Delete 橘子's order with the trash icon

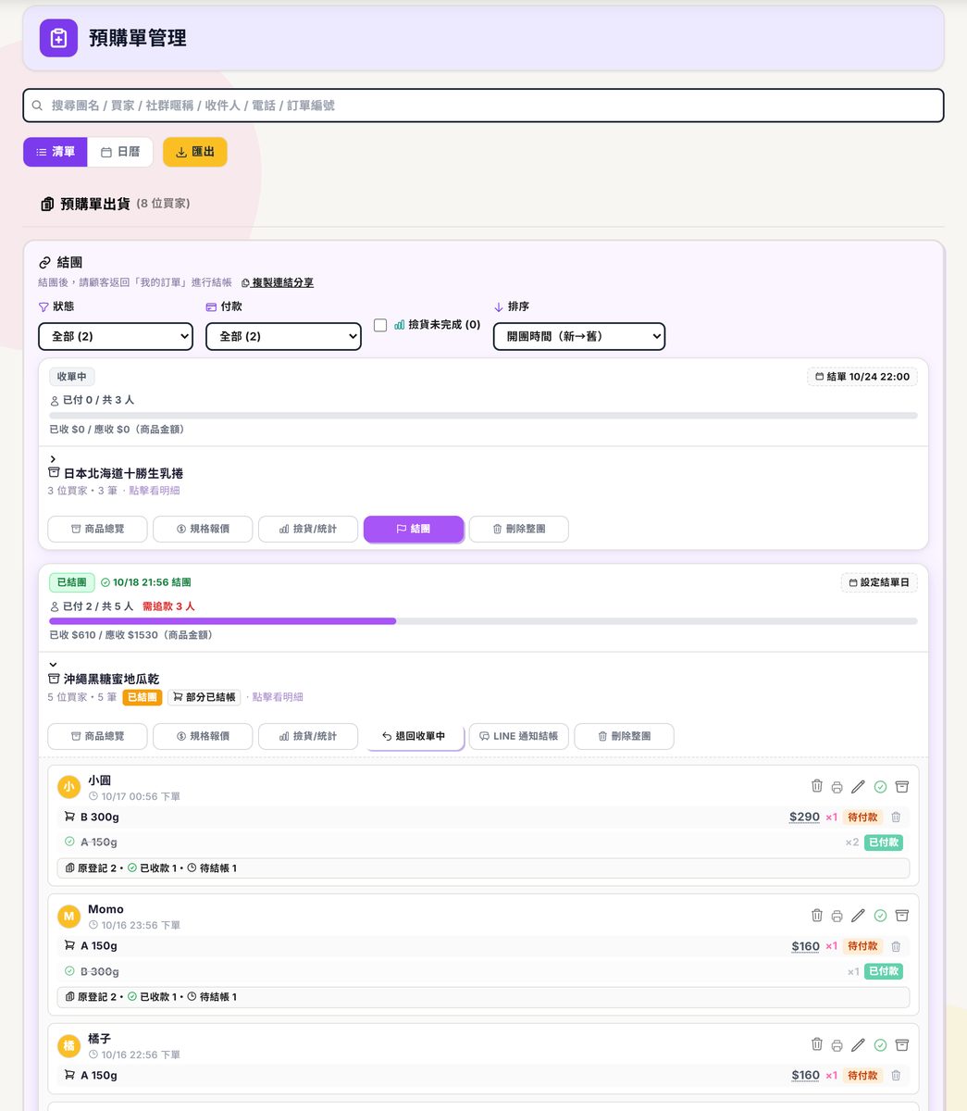[816, 1044]
